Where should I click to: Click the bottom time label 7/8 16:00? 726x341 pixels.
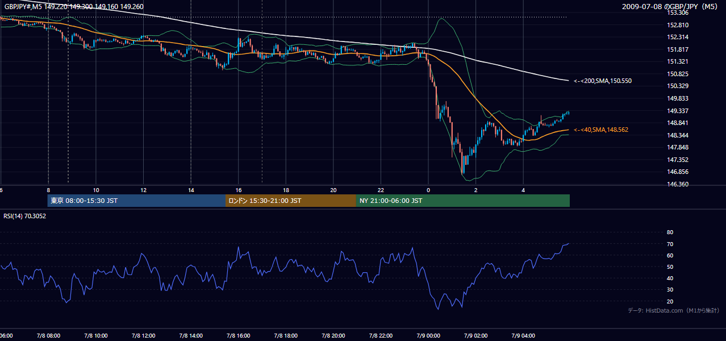[x=239, y=336]
